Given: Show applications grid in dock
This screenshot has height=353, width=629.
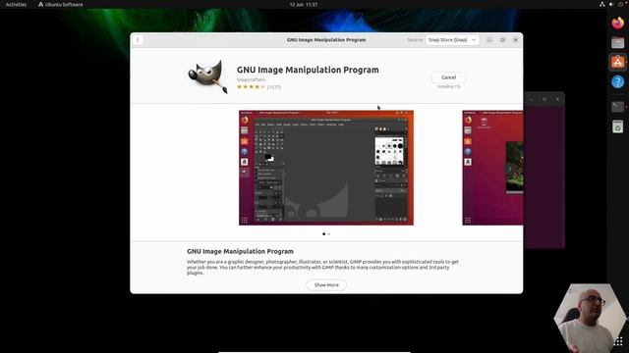Looking at the screenshot, I should [x=618, y=341].
